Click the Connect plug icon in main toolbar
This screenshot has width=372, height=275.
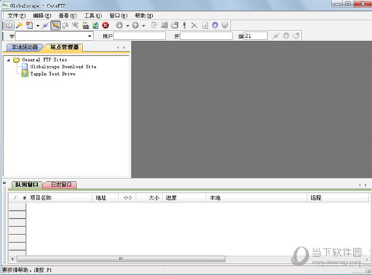[45, 26]
